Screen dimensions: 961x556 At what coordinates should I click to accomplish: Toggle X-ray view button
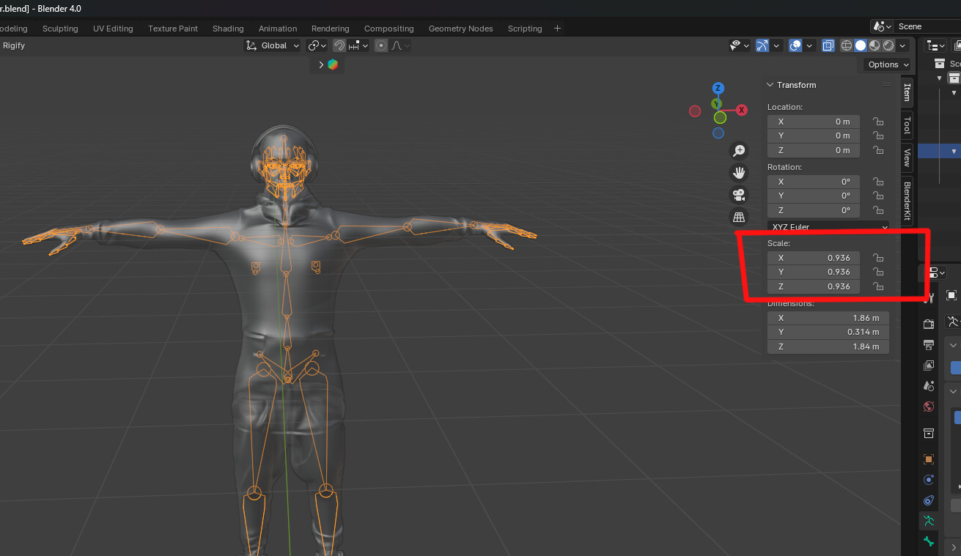click(828, 45)
